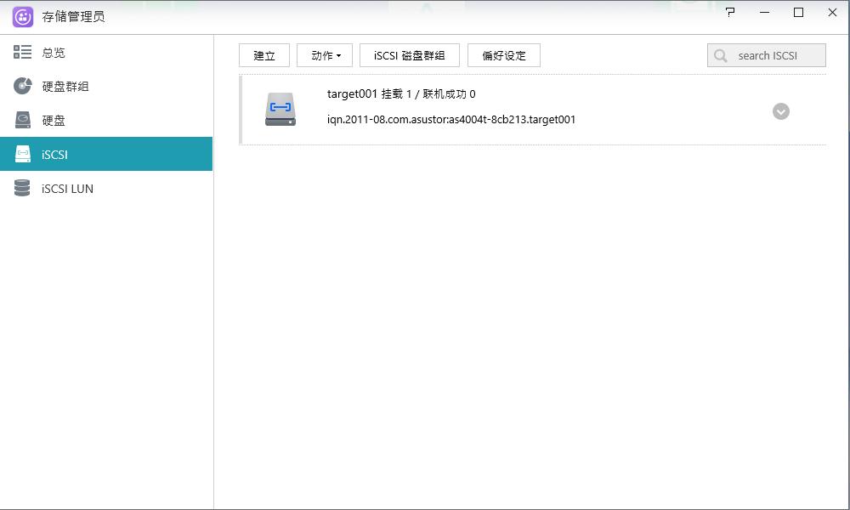Collapse the 动作 menu arrow

(x=340, y=56)
